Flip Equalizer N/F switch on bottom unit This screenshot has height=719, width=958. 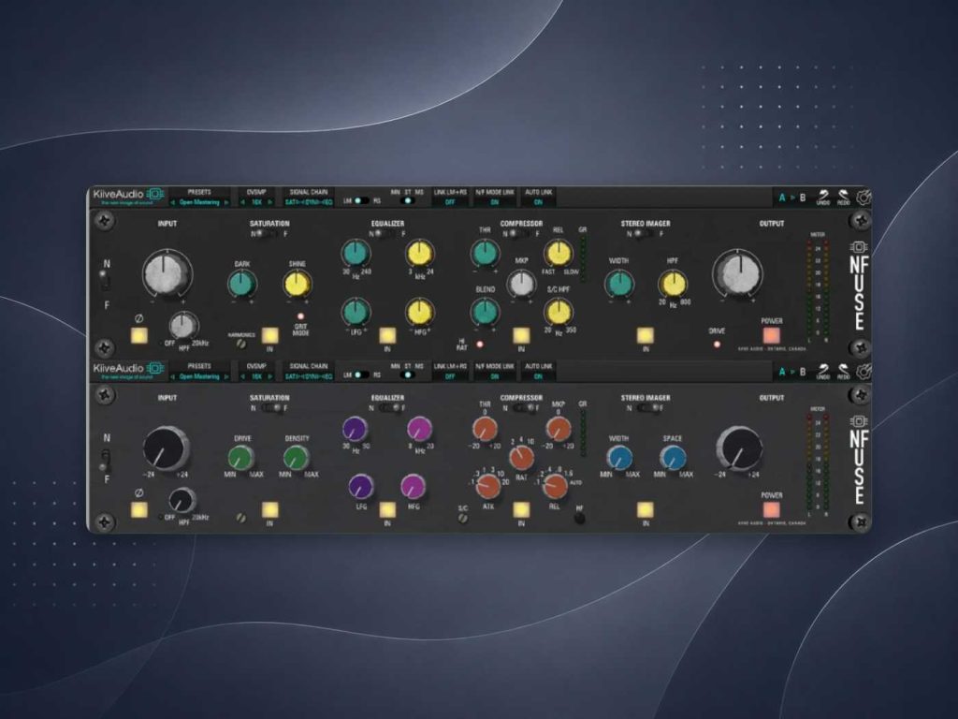[x=387, y=408]
